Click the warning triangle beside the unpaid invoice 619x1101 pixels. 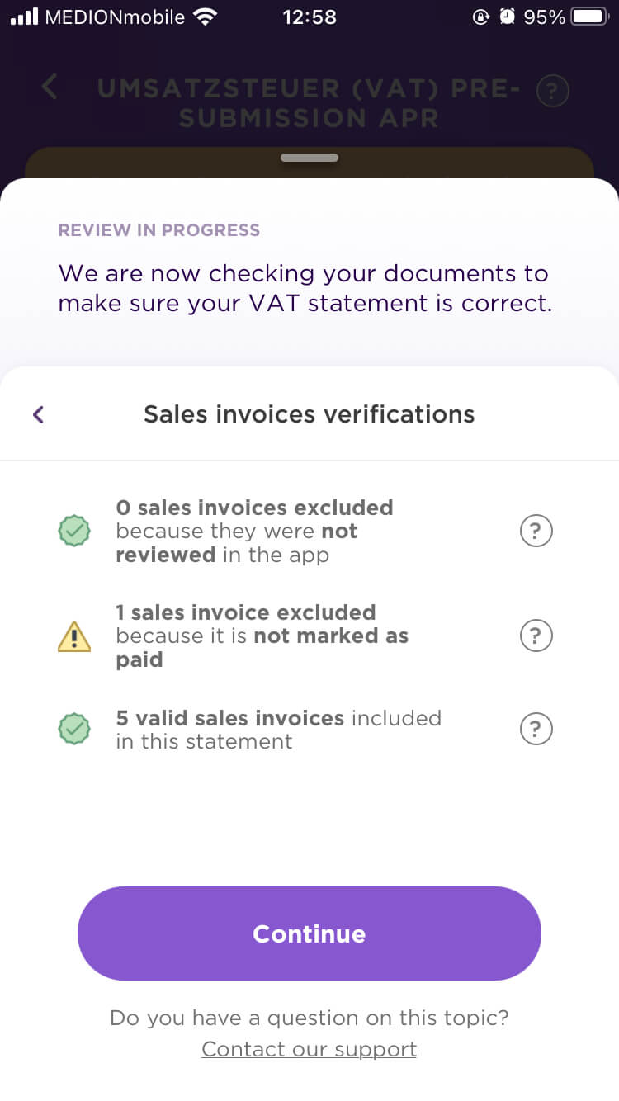point(75,636)
